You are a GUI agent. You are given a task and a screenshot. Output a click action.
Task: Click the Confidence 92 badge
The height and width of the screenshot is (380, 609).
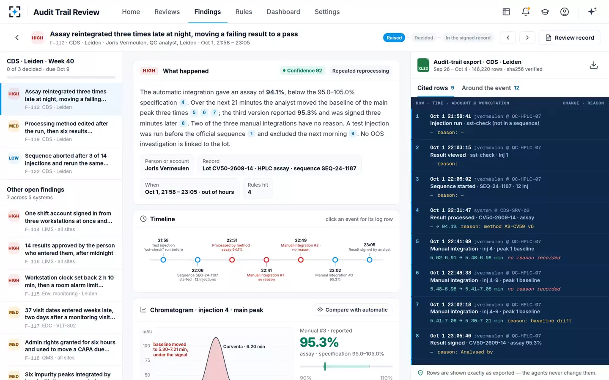(x=302, y=71)
